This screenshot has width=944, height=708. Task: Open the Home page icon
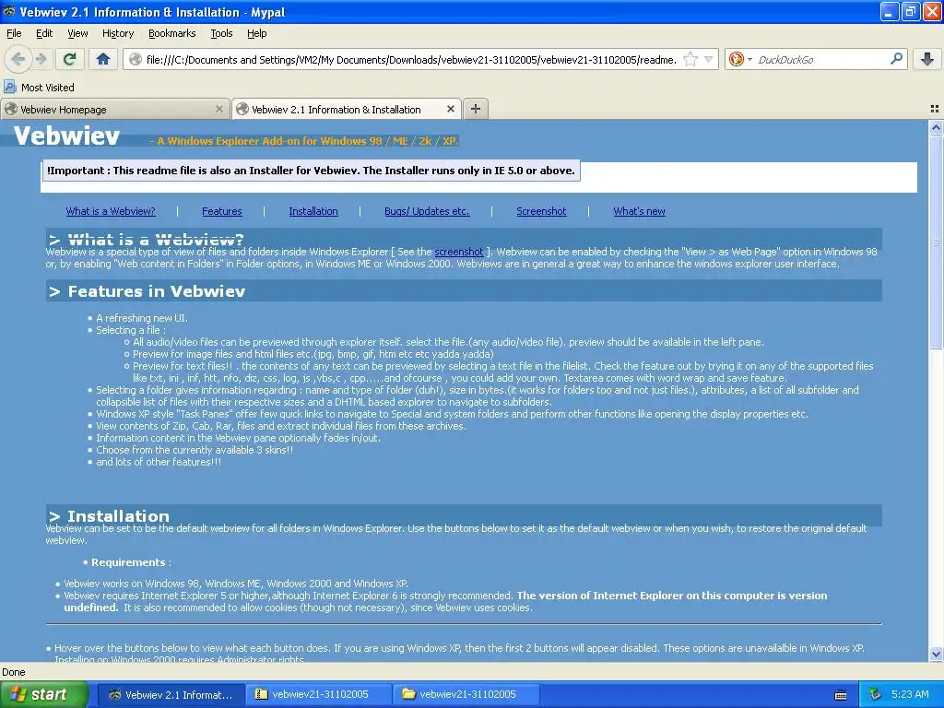point(103,59)
